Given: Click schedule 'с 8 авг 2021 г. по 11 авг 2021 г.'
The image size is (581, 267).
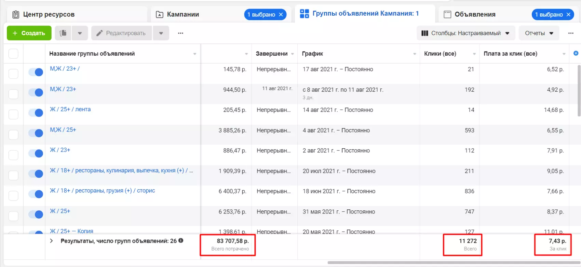Looking at the screenshot, I should coord(343,90).
